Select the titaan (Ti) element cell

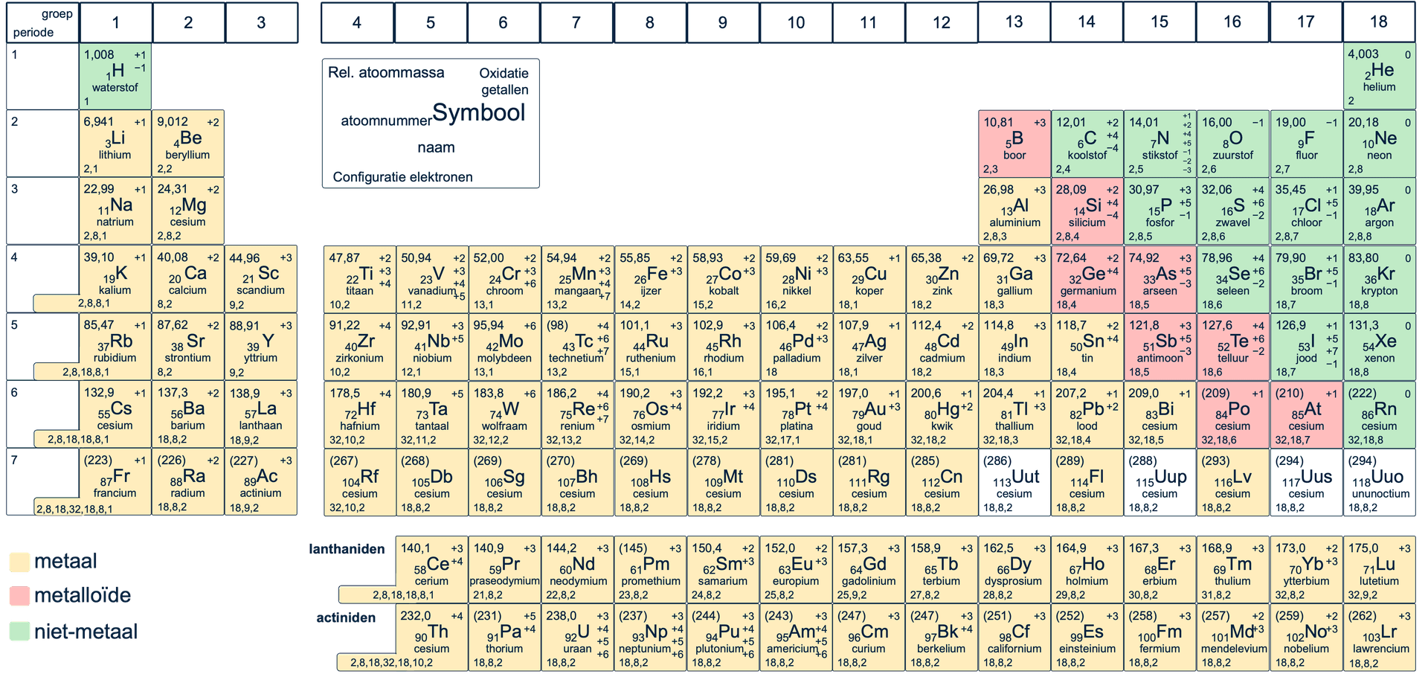click(359, 279)
